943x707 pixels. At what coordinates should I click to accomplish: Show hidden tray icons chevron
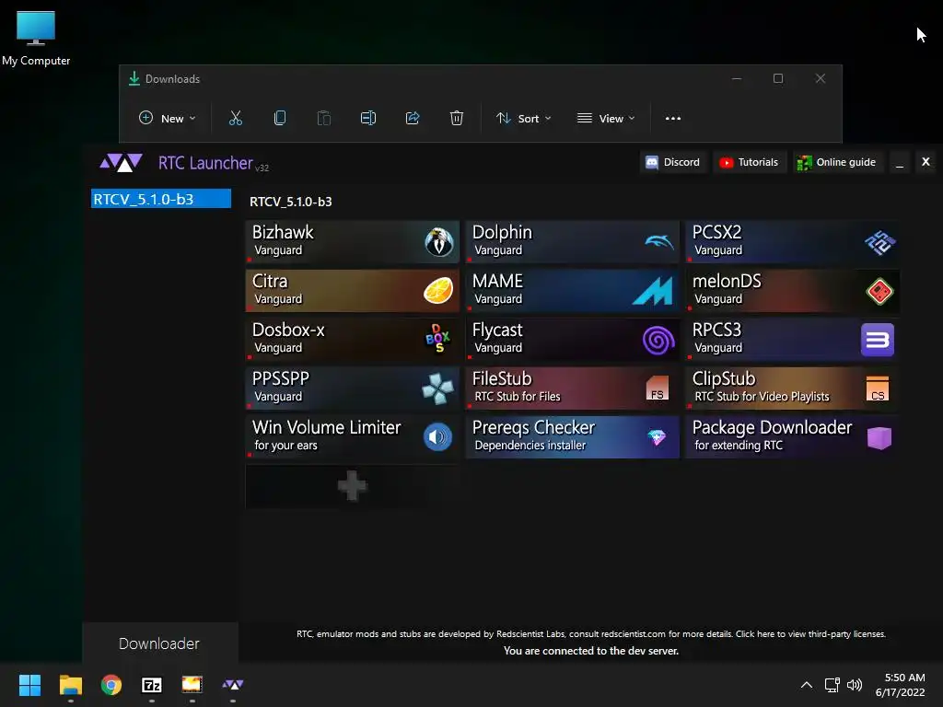pyautogui.click(x=807, y=685)
